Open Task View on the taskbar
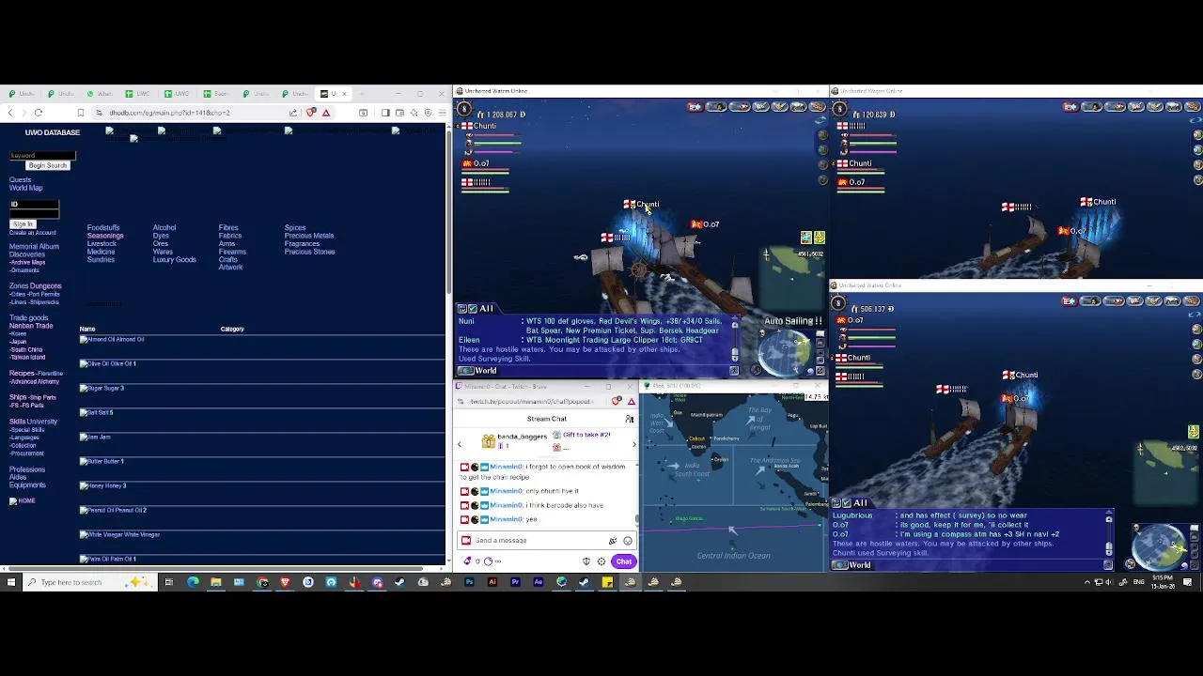 [169, 582]
